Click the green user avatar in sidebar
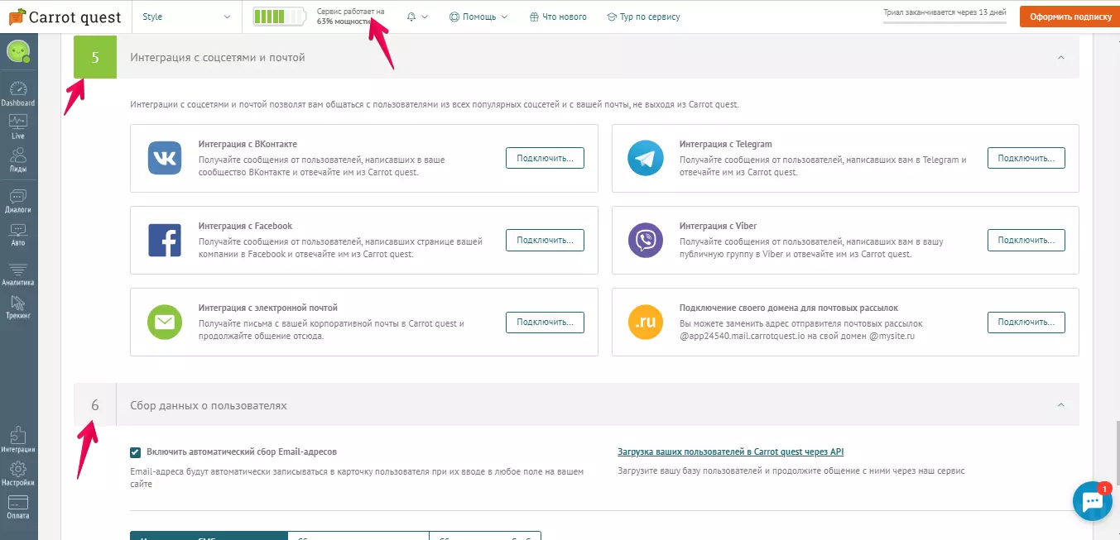 point(18,52)
